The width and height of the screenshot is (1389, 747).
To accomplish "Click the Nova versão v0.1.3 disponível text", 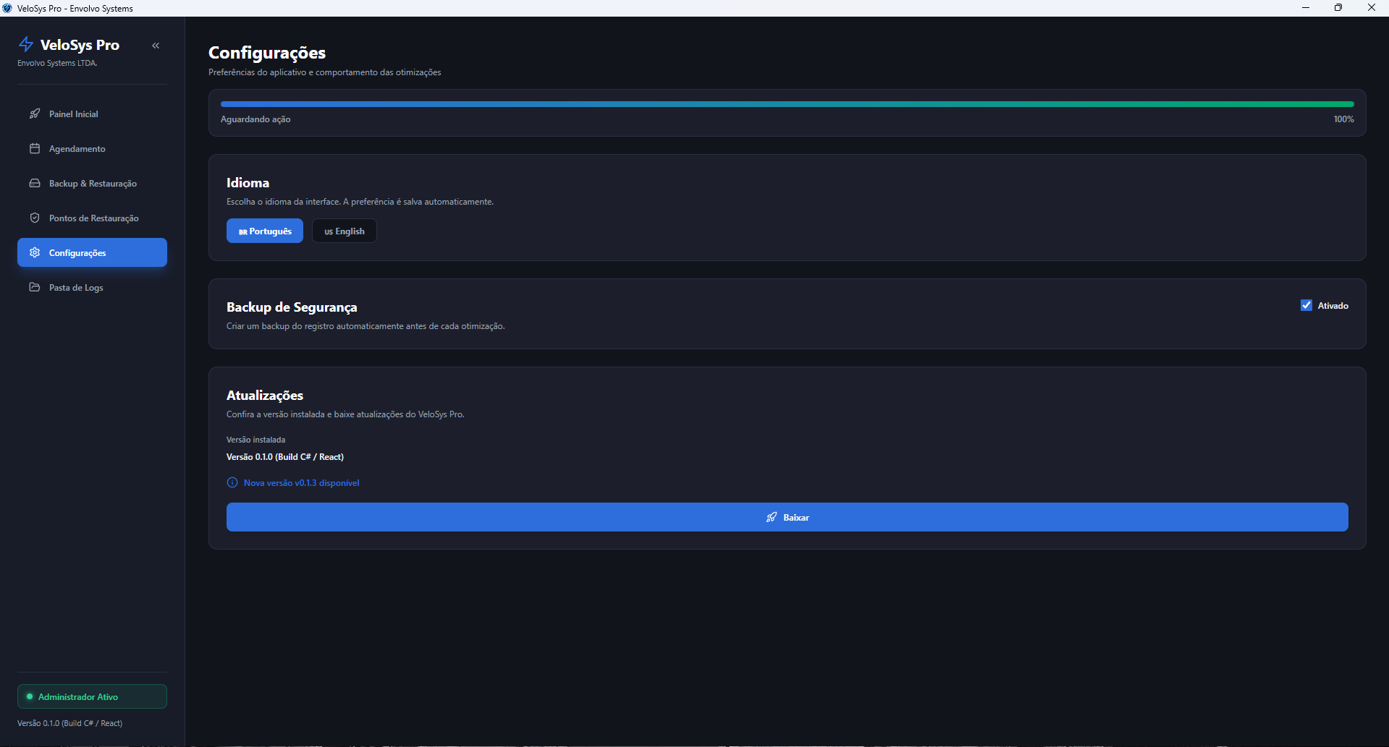I will tap(301, 483).
